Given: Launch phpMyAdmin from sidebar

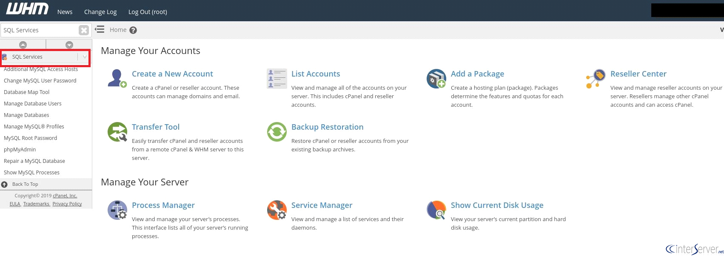Looking at the screenshot, I should [x=20, y=150].
